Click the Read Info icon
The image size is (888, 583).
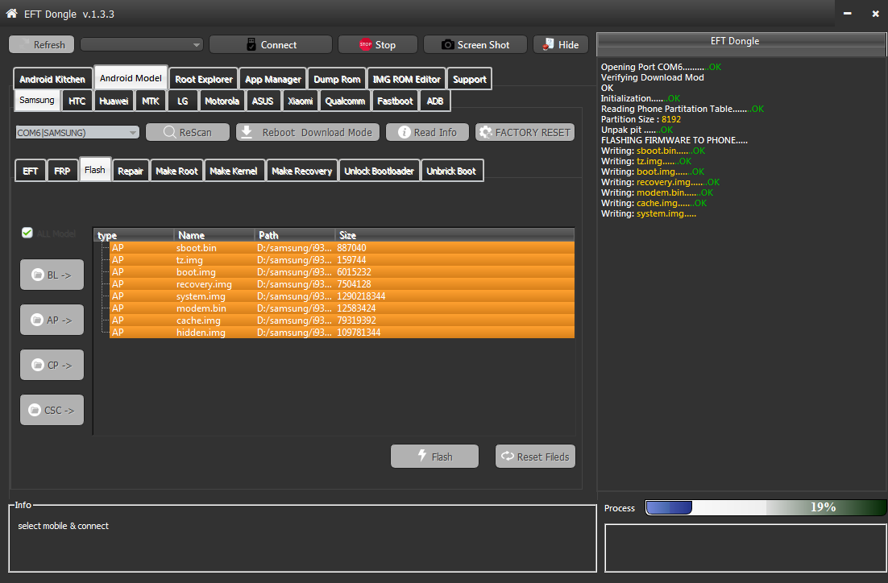tap(404, 132)
